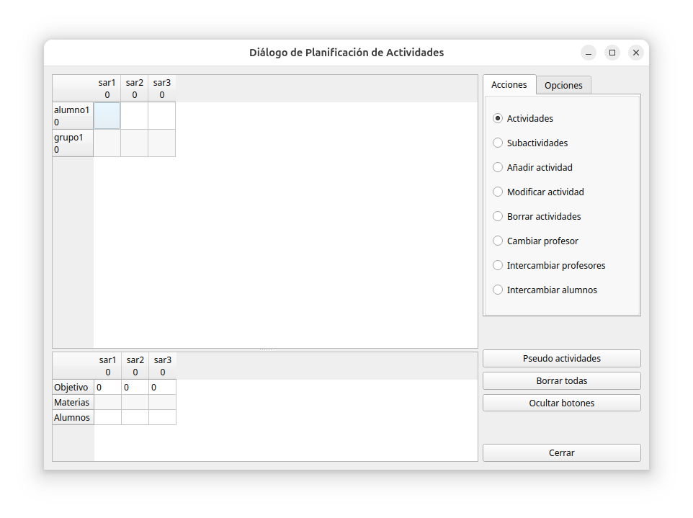Switch to the Opciones tab
Image resolution: width=693 pixels, height=518 pixels.
(x=563, y=85)
